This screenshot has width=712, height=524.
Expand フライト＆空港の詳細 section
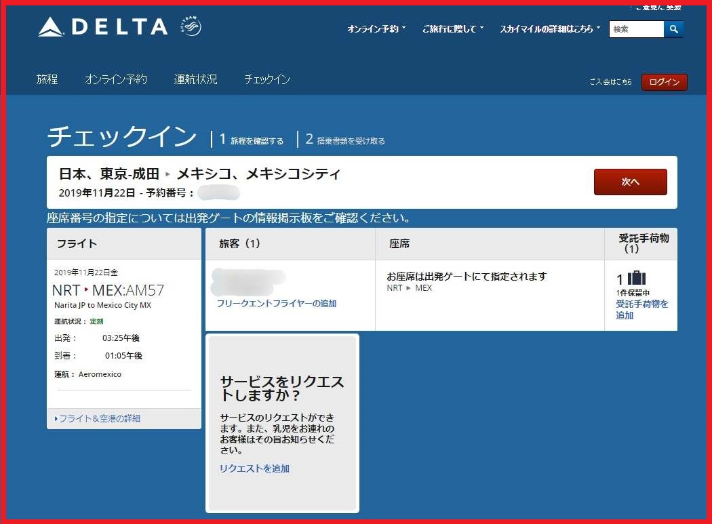click(x=98, y=418)
